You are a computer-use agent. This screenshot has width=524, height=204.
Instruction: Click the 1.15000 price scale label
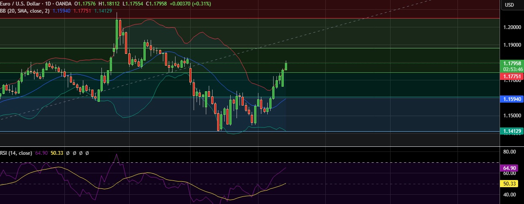[512, 116]
